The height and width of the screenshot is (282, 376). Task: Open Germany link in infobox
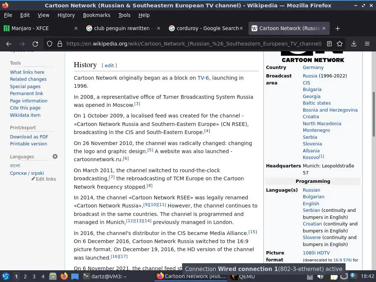click(313, 68)
